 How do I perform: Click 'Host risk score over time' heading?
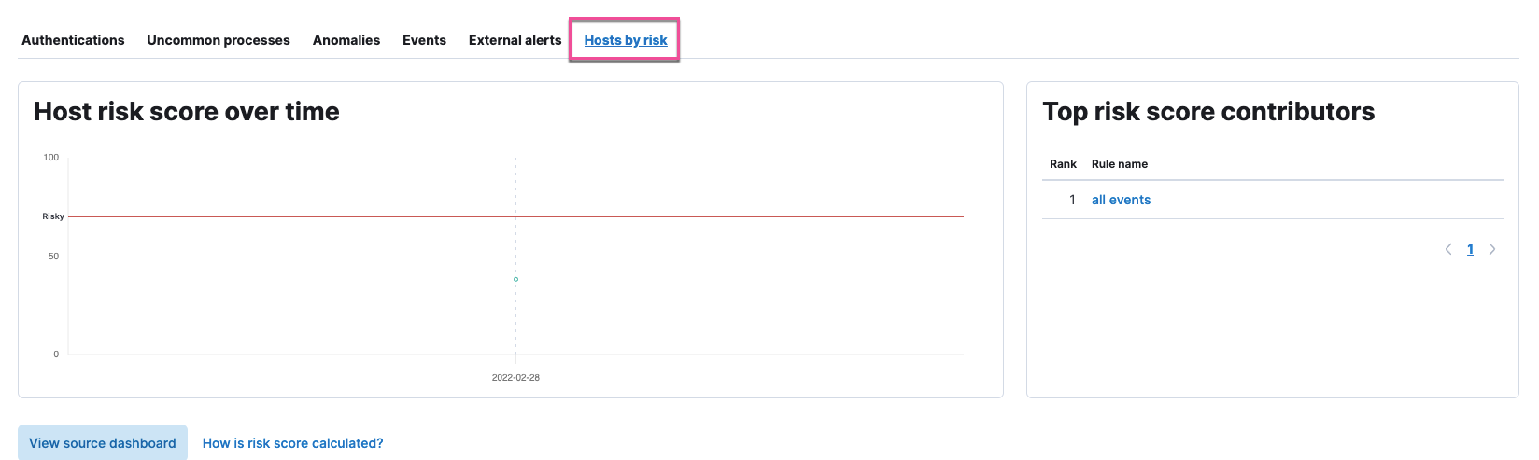pos(187,112)
